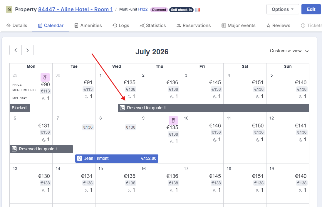The height and width of the screenshot is (207, 322).
Task: Click the €151 price on July 4
Action: 258,83
